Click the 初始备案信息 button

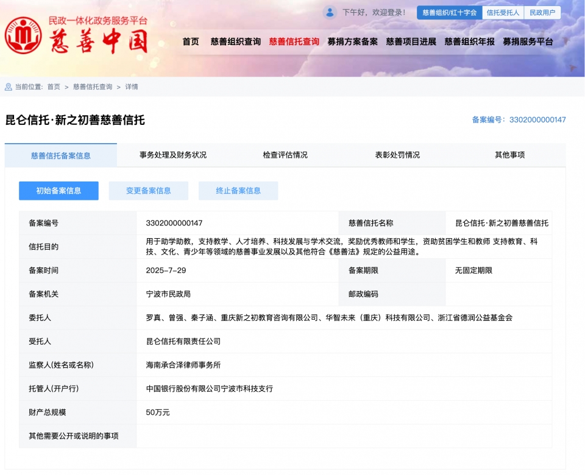point(58,191)
